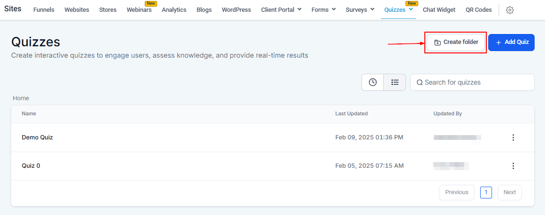The height and width of the screenshot is (215, 545).
Task: Click the Sites heading label
Action: pyautogui.click(x=13, y=9)
